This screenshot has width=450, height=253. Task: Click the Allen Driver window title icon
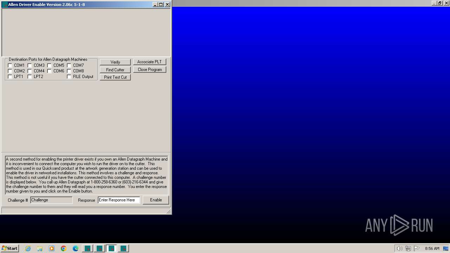5,5
